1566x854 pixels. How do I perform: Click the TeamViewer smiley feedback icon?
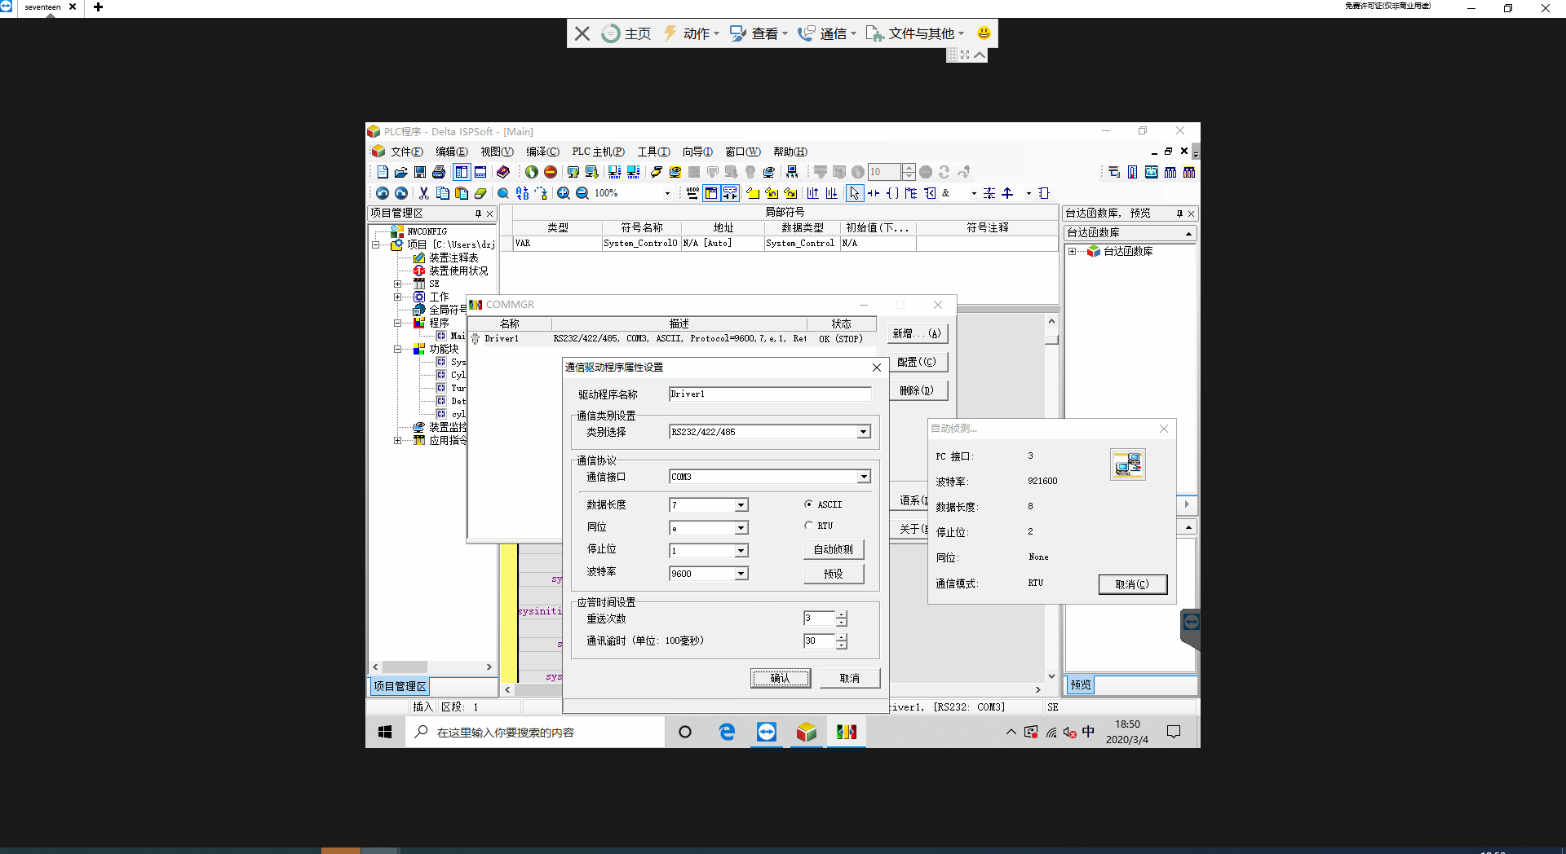[x=984, y=33]
